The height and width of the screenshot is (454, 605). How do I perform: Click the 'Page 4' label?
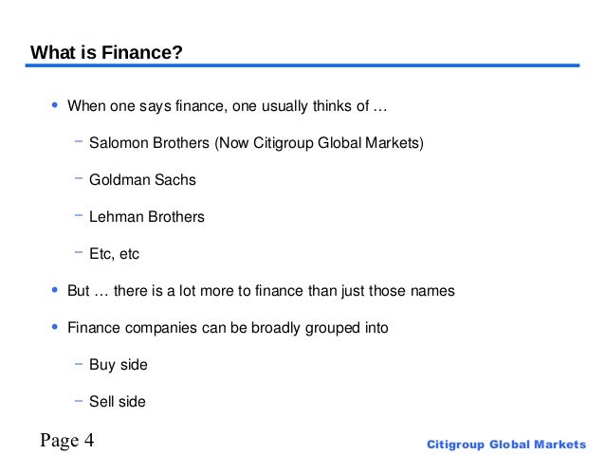(67, 440)
